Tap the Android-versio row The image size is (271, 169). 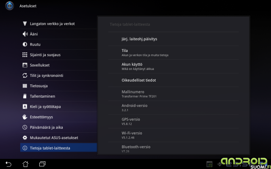pos(174,108)
